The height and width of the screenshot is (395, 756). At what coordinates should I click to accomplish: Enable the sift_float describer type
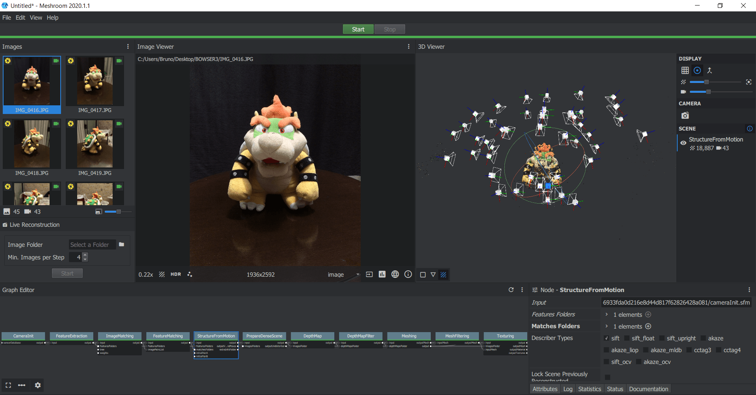pyautogui.click(x=627, y=338)
